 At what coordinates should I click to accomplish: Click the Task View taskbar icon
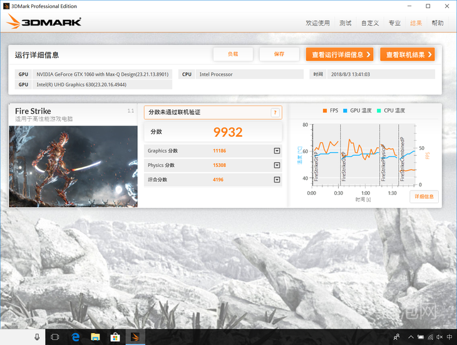pyautogui.click(x=54, y=337)
